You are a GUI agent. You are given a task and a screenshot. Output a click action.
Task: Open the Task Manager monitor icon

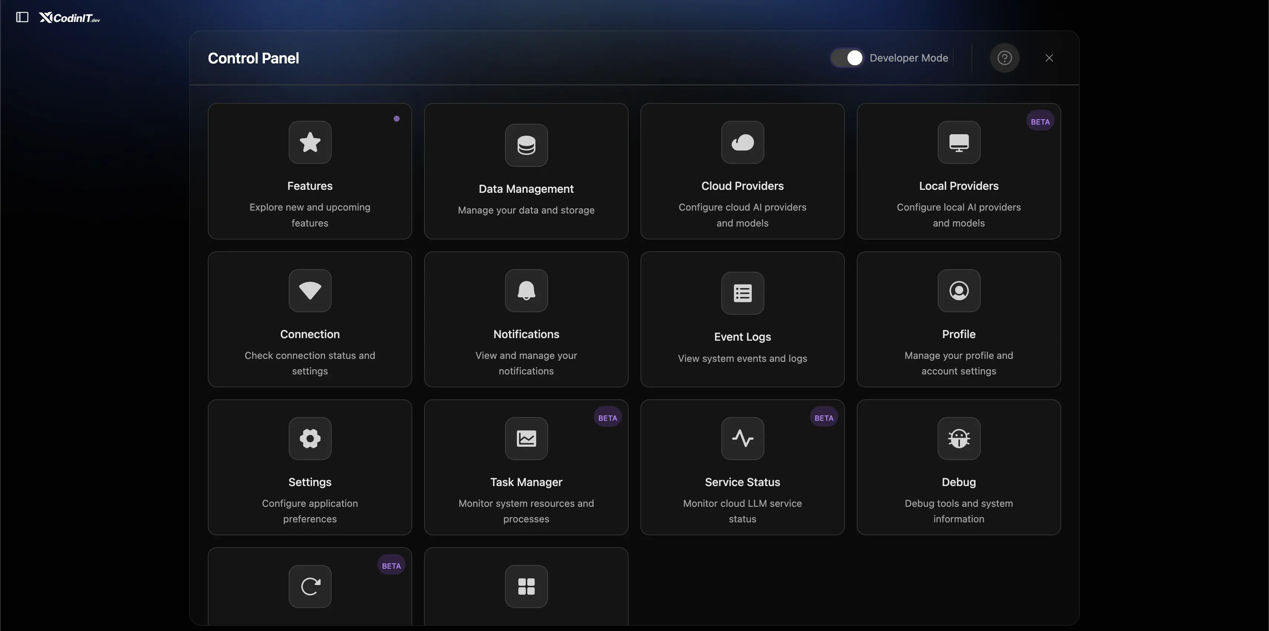(x=526, y=439)
